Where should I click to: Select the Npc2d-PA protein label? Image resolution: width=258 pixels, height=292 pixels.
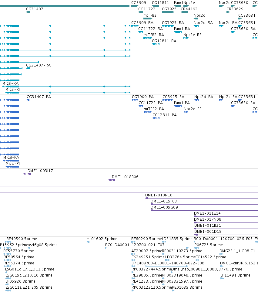(204, 97)
